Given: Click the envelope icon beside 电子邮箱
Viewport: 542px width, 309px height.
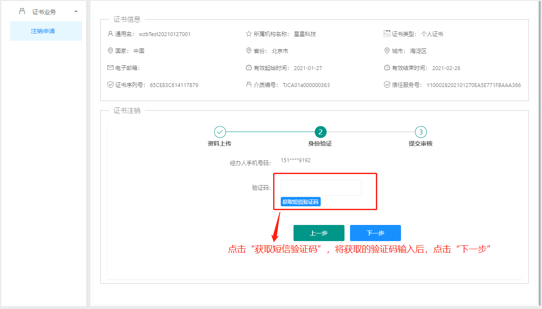Looking at the screenshot, I should (x=110, y=67).
